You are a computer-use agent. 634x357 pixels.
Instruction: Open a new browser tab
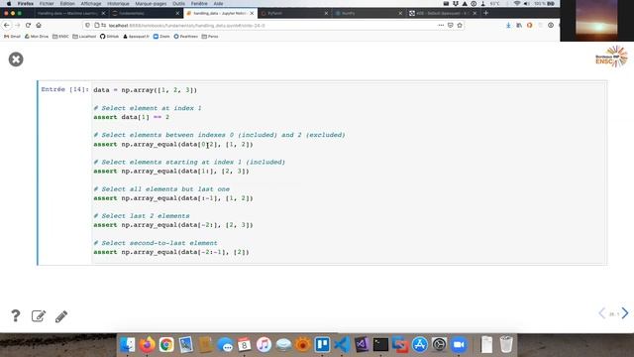[485, 13]
